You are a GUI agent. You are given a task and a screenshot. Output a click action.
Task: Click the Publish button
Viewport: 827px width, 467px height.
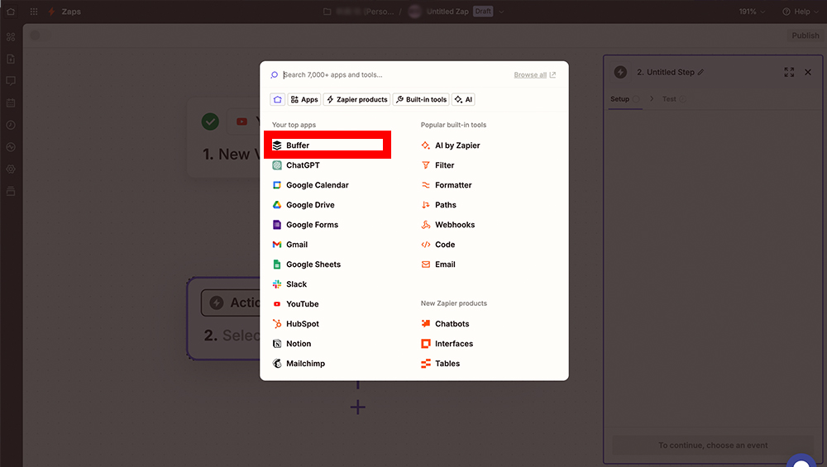[x=805, y=36]
